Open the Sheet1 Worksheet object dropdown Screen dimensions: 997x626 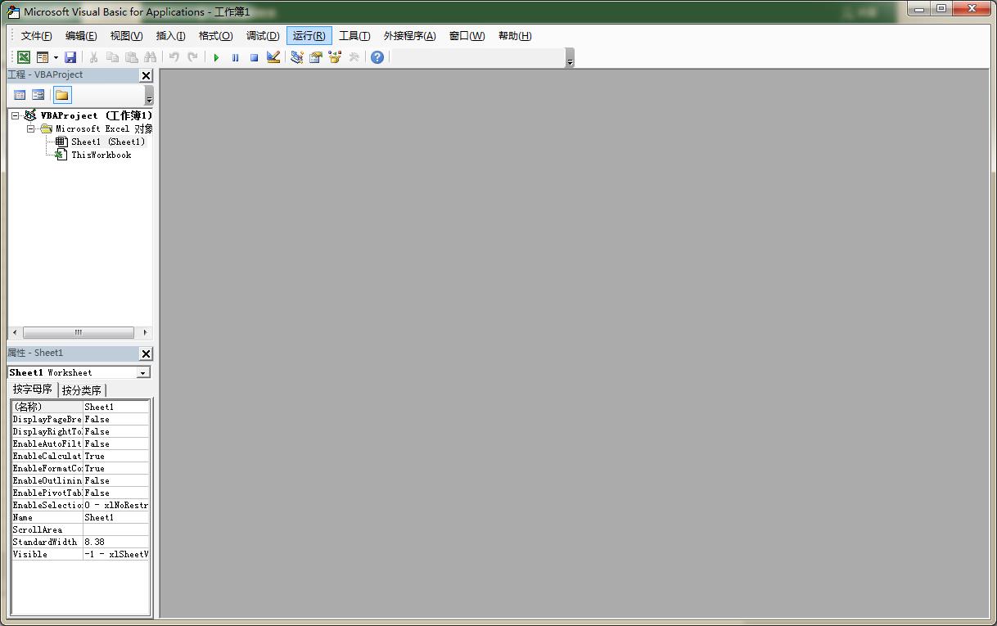click(143, 372)
